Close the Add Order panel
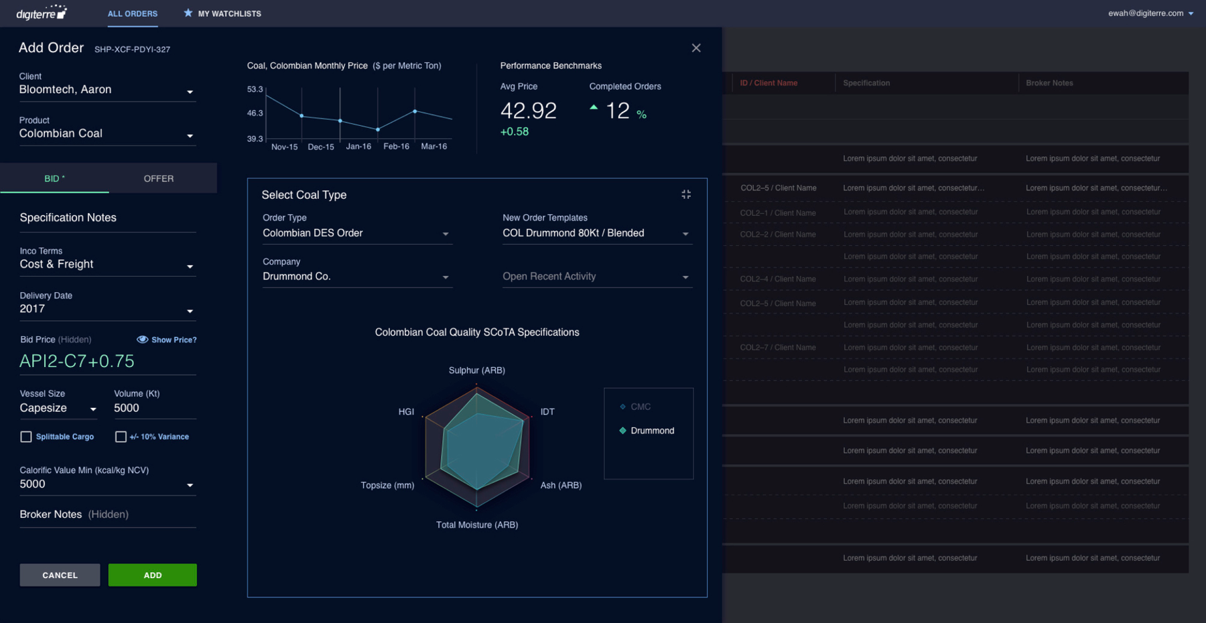Image resolution: width=1206 pixels, height=623 pixels. pos(696,48)
